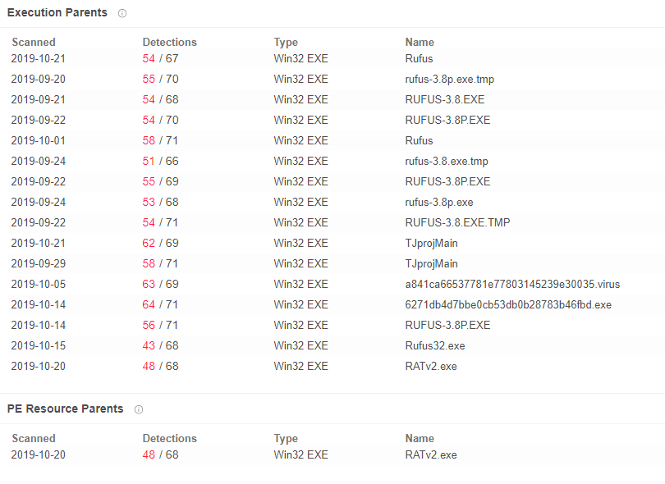The height and width of the screenshot is (484, 665).
Task: Click the scan date 2019-10-15
Action: 39,346
